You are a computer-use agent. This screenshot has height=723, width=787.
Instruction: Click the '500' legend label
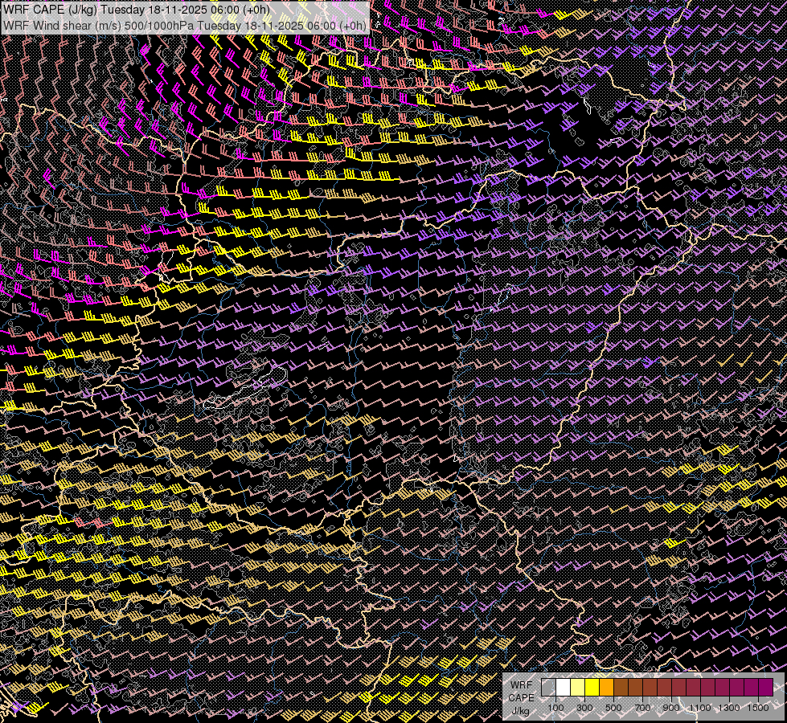pos(613,708)
